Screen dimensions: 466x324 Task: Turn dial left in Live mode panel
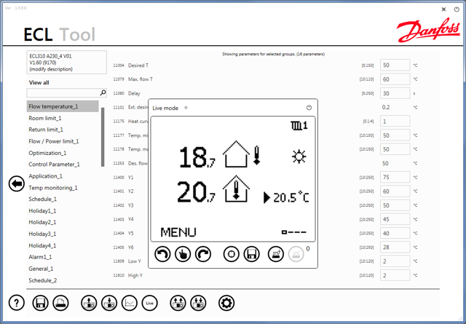(x=163, y=254)
